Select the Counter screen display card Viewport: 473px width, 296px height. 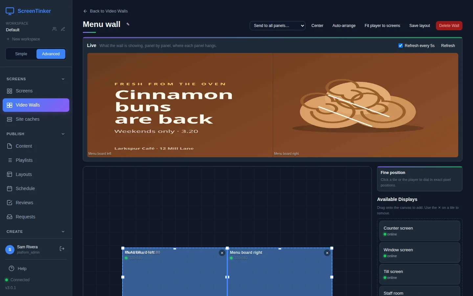[x=420, y=231]
